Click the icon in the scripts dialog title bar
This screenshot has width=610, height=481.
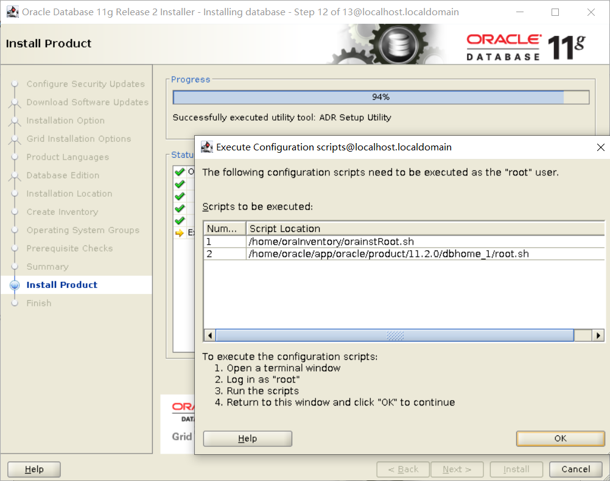[x=206, y=147]
